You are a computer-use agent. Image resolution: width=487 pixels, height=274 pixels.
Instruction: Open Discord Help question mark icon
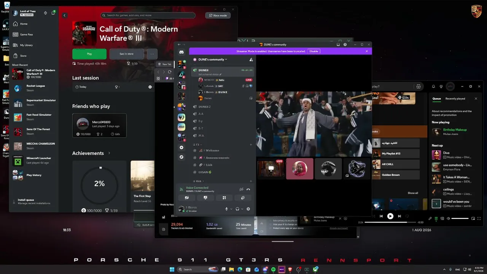point(345,45)
